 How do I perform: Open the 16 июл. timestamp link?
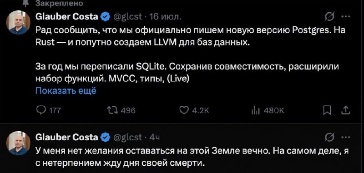(x=165, y=17)
